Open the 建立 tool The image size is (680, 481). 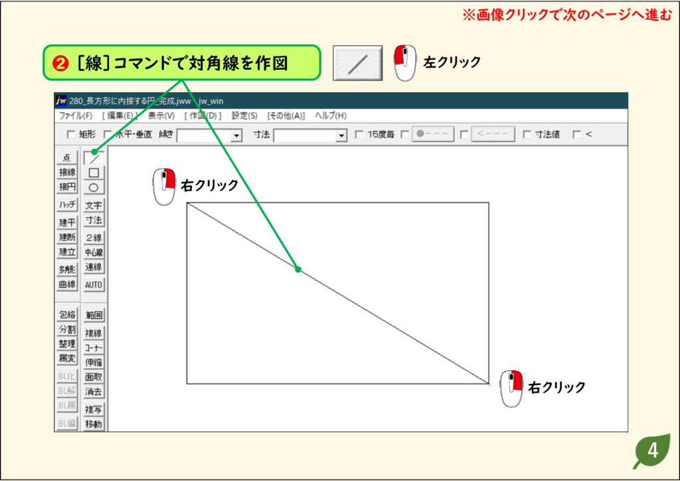(x=67, y=252)
